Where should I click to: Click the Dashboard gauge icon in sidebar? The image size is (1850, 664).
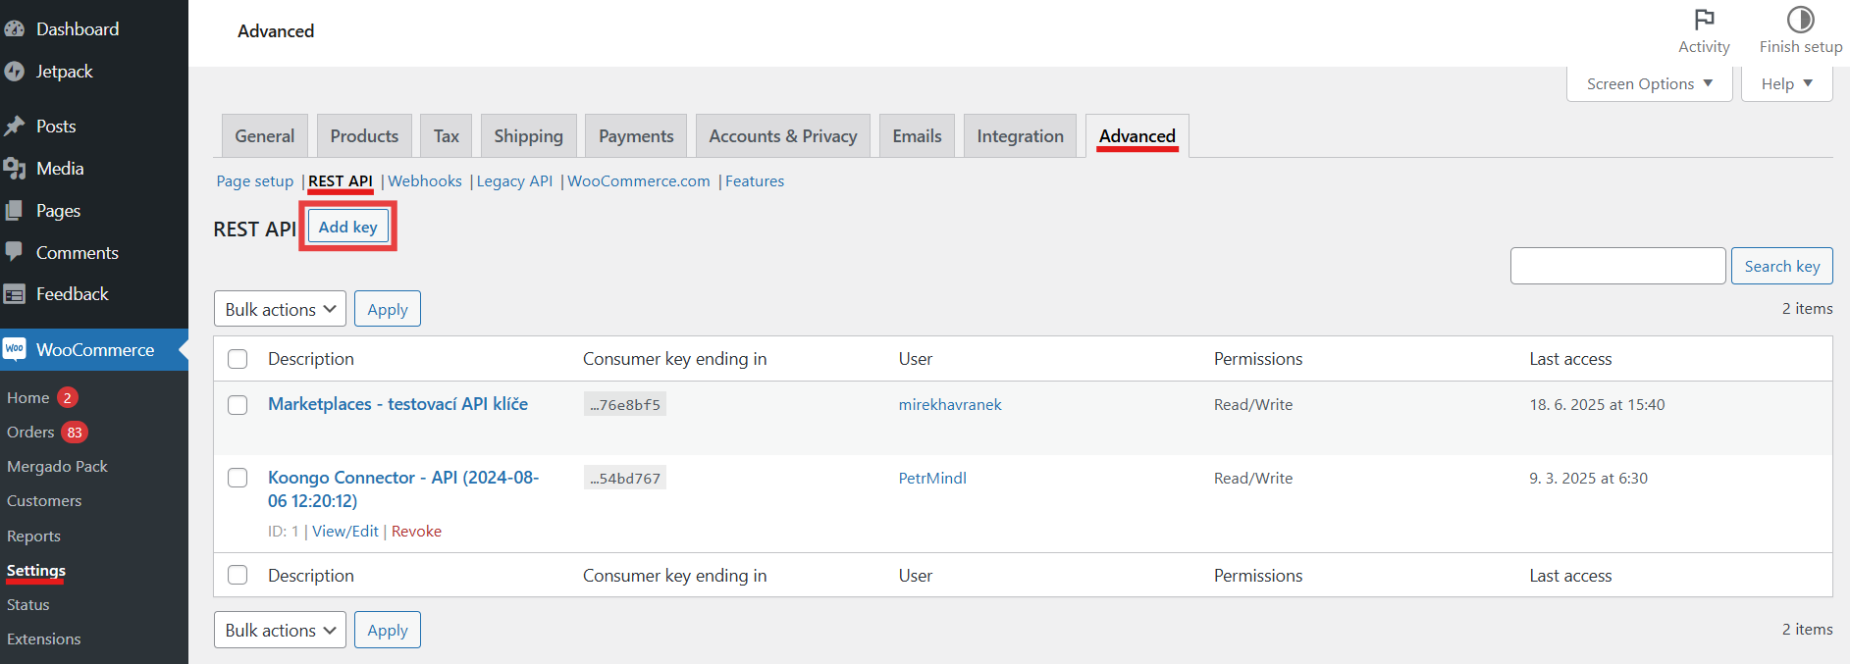[15, 29]
